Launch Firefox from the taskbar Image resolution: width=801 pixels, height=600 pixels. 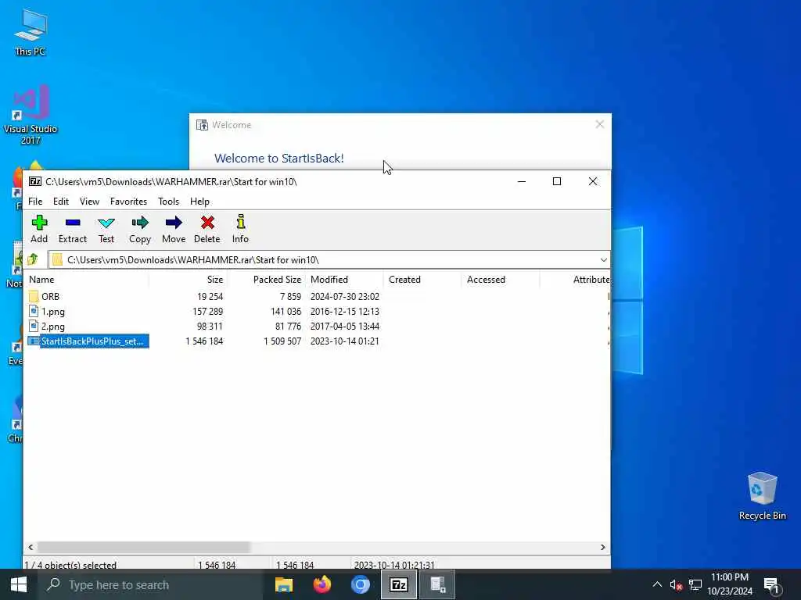coord(322,584)
